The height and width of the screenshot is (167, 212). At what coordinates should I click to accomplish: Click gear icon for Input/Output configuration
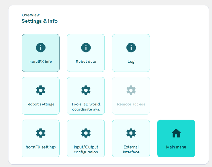[x=86, y=133]
